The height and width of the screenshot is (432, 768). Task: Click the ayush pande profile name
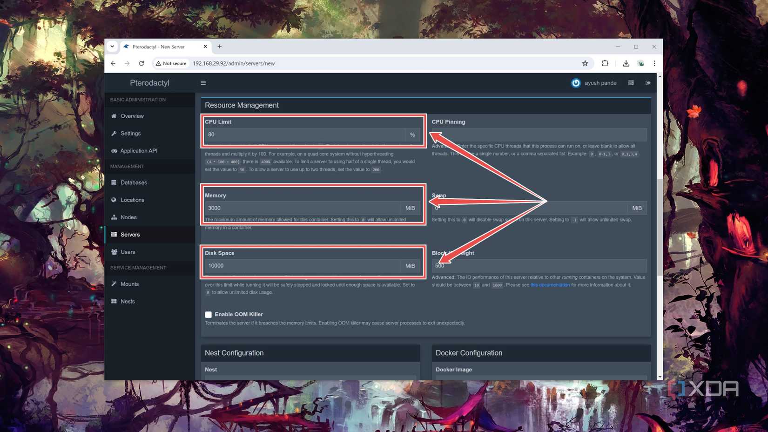[x=600, y=83]
